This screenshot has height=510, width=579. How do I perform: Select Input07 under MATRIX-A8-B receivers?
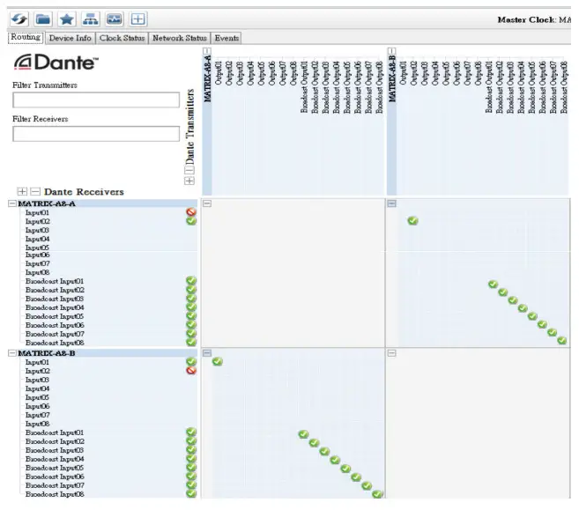pos(37,415)
